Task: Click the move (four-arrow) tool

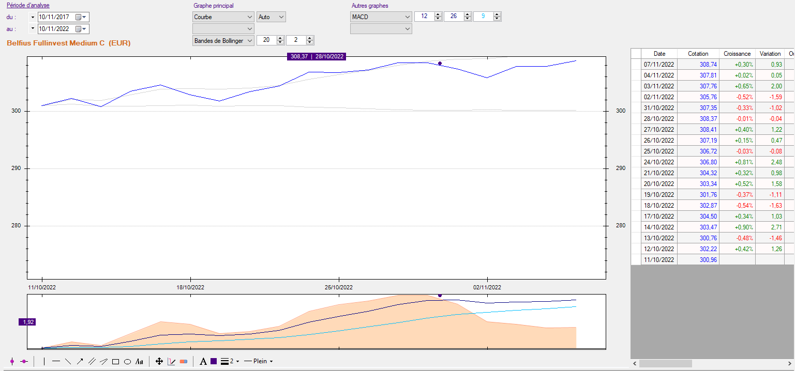Action: tap(159, 361)
